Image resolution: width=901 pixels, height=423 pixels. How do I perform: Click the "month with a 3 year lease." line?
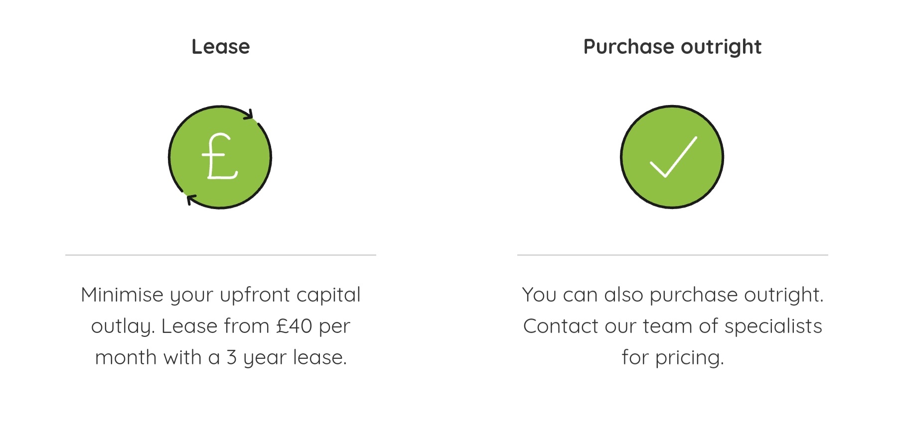click(221, 358)
